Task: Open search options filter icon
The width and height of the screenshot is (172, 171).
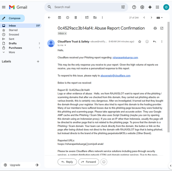Action: 123,7
